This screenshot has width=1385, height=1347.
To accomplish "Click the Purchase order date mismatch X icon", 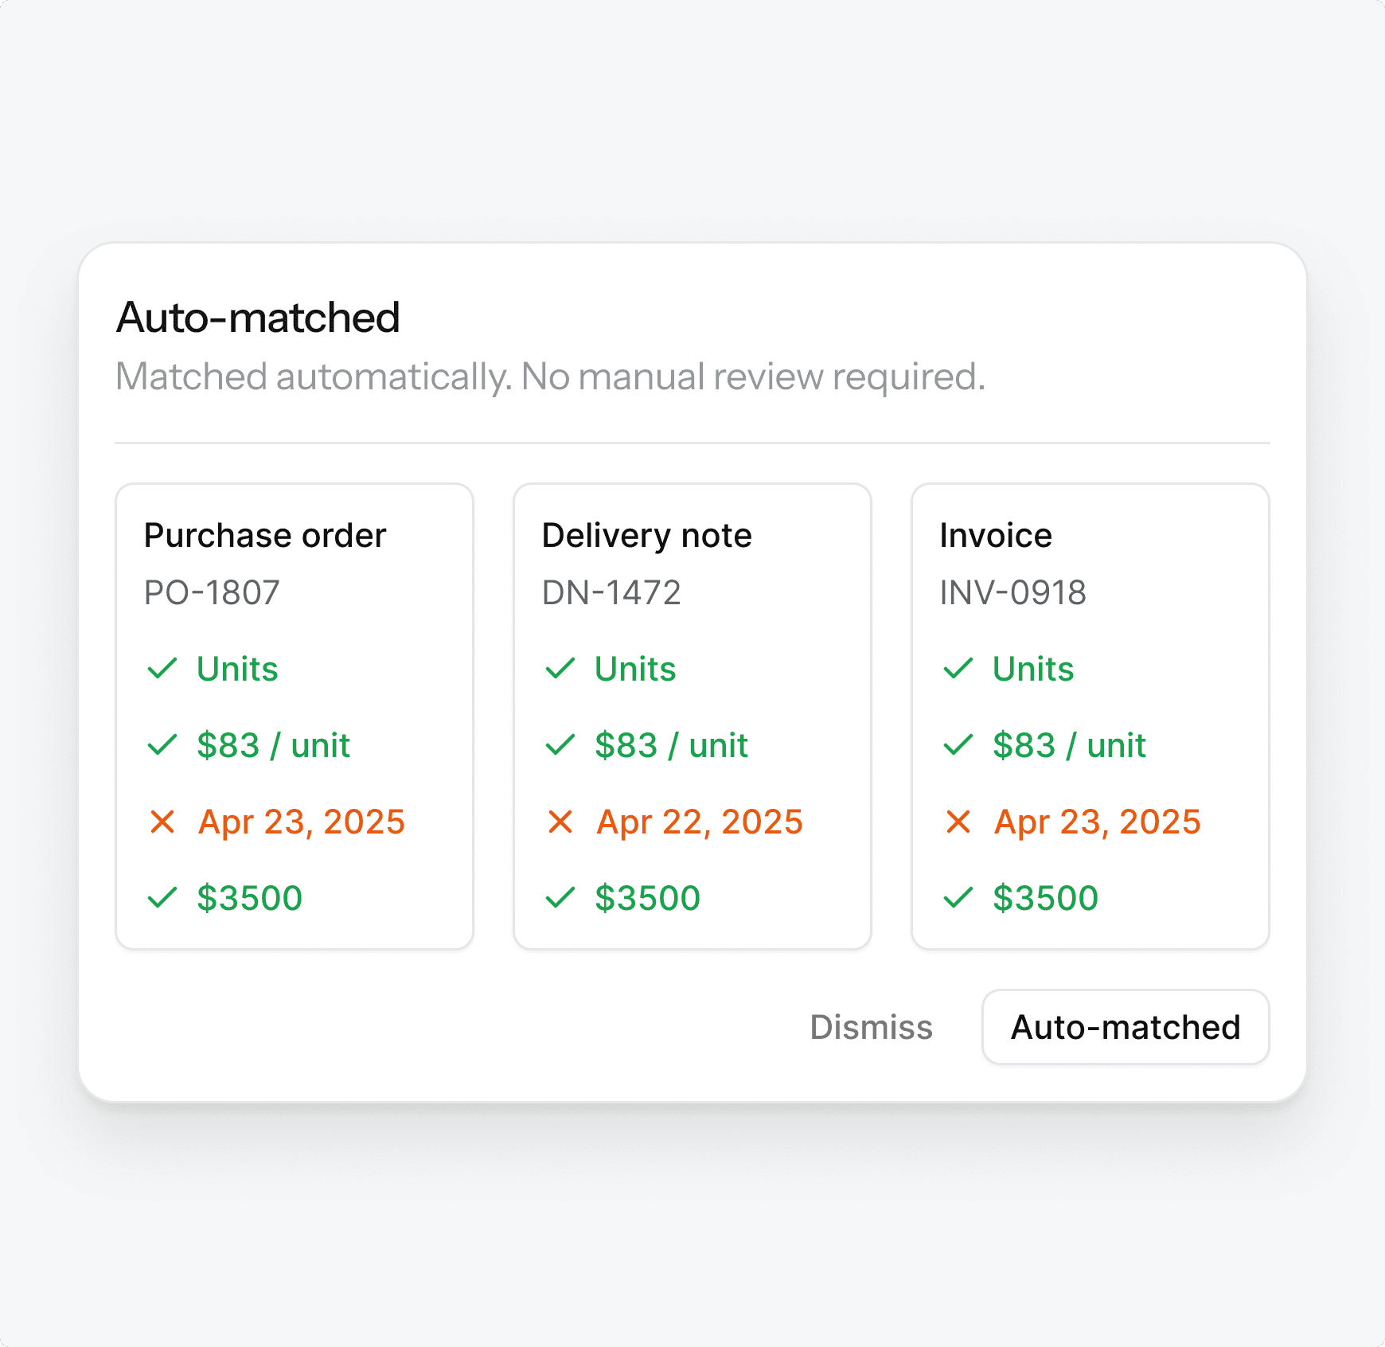I will [x=162, y=822].
